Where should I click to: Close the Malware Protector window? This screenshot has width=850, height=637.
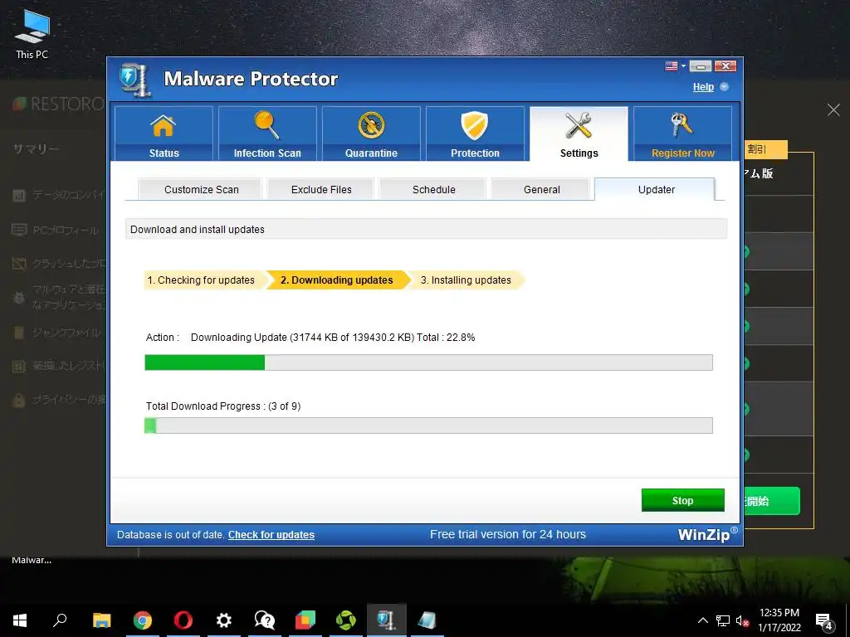point(725,66)
